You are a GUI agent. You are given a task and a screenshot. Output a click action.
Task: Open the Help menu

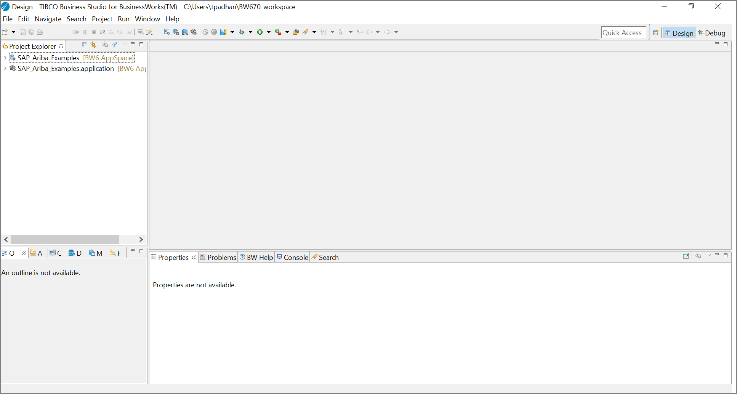(x=172, y=19)
